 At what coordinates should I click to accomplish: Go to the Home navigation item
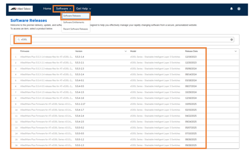pyautogui.click(x=47, y=9)
